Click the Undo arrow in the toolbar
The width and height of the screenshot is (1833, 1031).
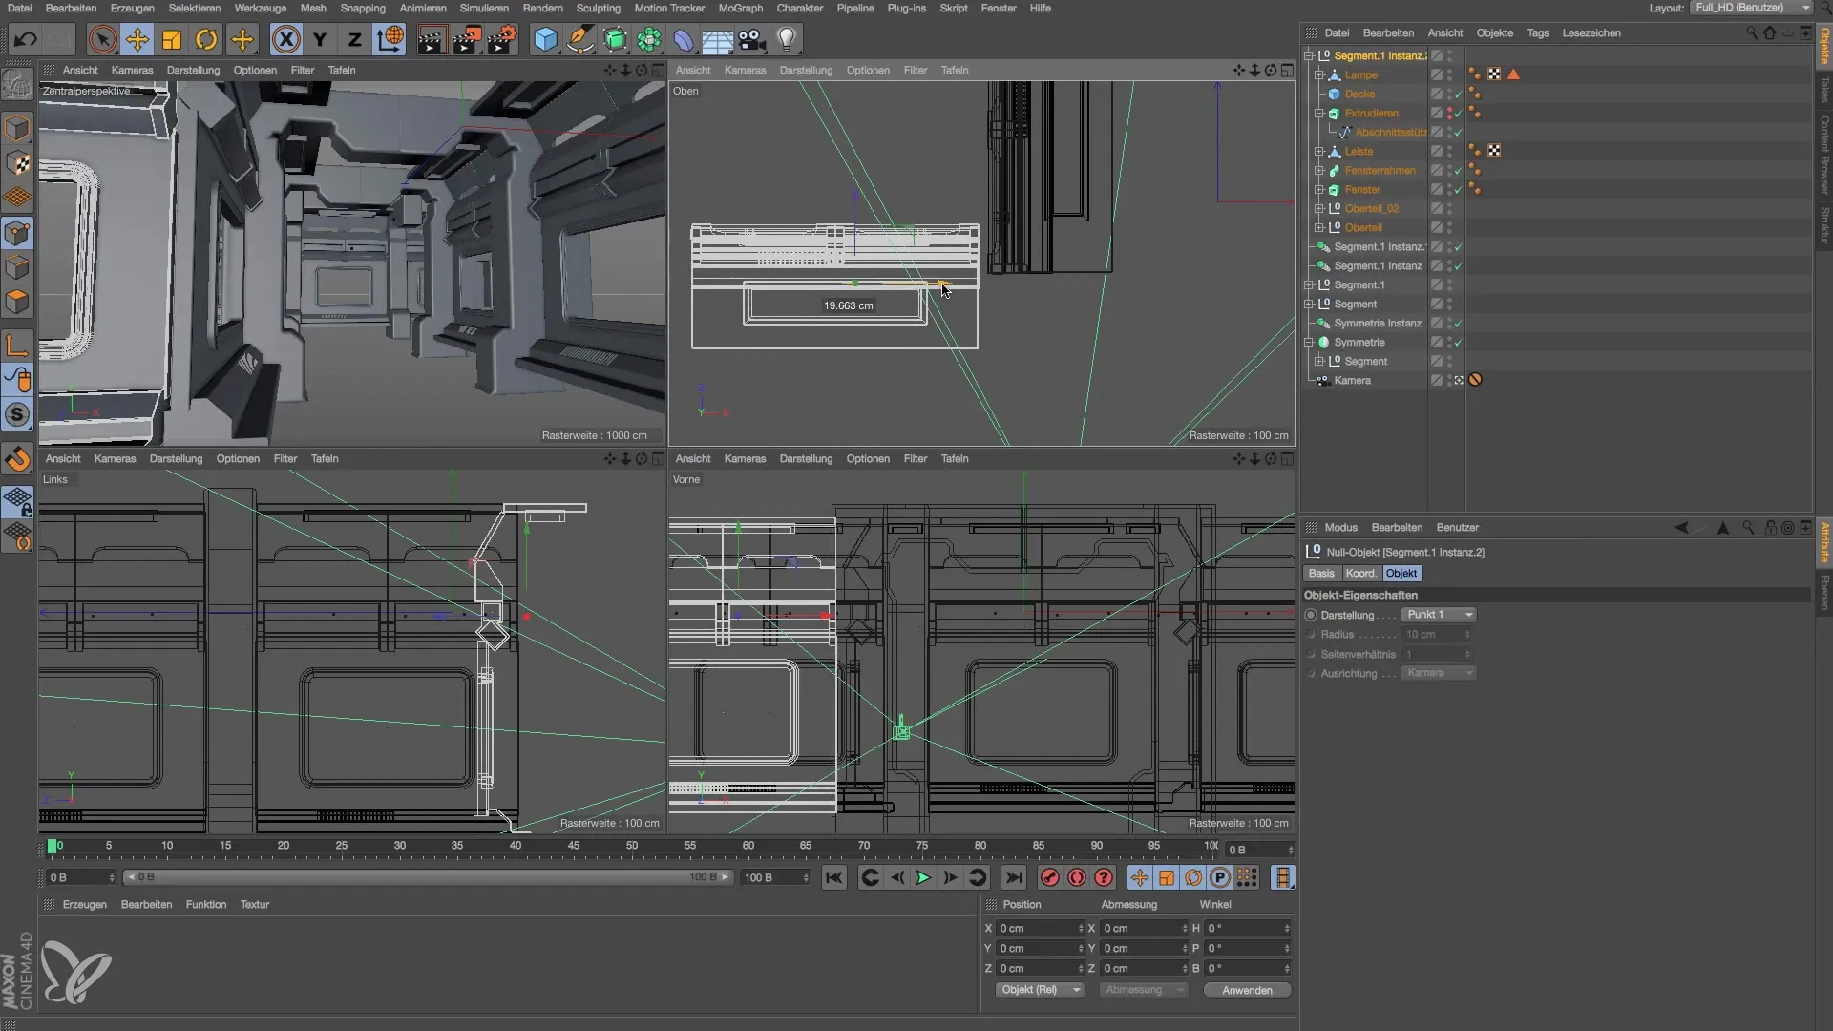coord(25,39)
